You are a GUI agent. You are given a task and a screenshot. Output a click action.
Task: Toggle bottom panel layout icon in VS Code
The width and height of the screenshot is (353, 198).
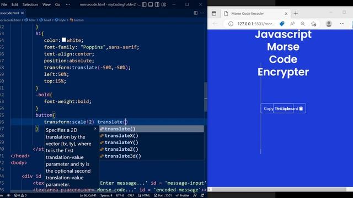[x=151, y=4]
